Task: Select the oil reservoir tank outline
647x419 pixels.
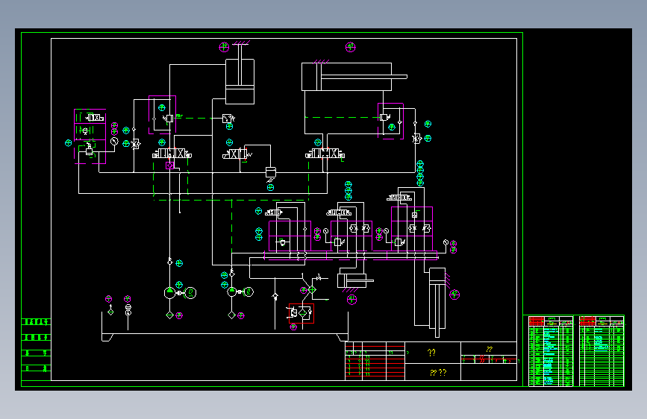Action: (x=225, y=327)
